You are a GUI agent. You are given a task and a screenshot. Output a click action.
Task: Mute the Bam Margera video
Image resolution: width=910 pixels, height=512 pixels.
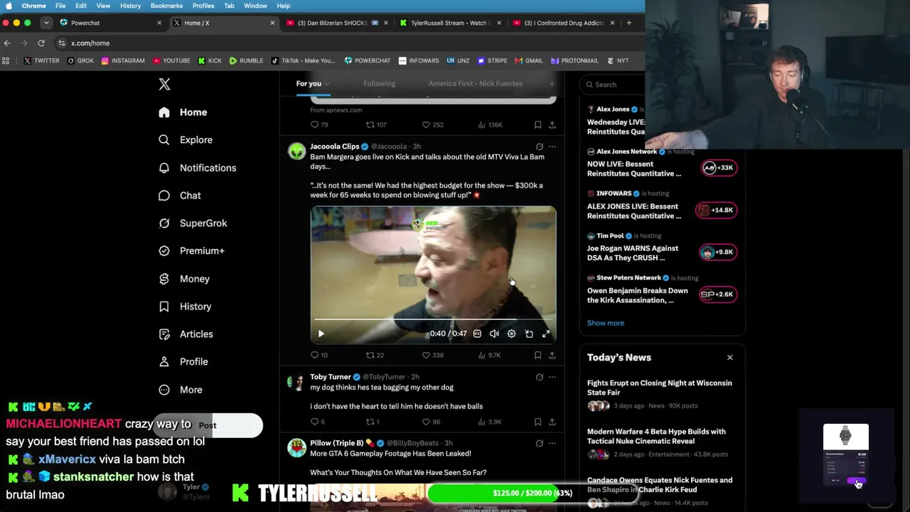coord(494,334)
